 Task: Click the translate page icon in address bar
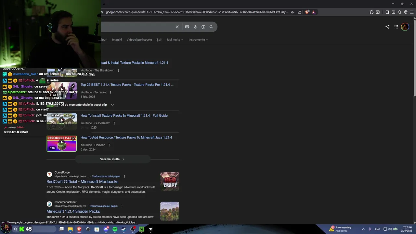[292, 12]
